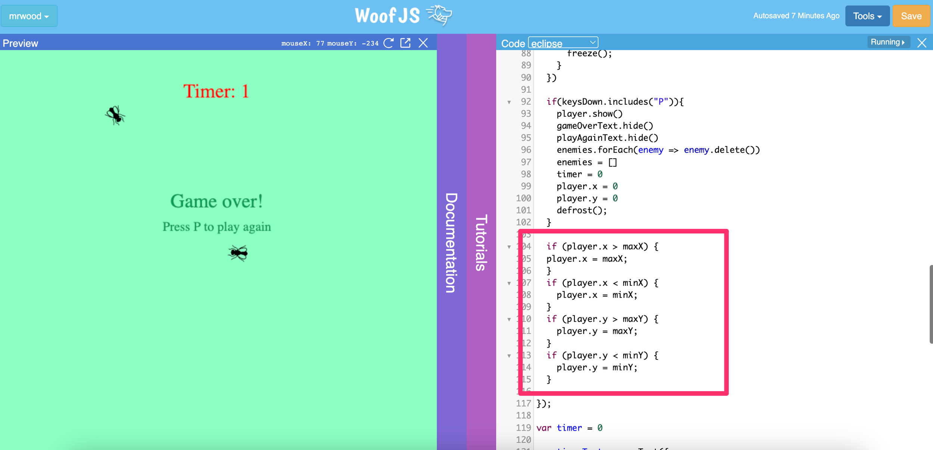Screen dimensions: 933x450
Task: Click the Autosaved 7 Minutes Ago label
Action: pyautogui.click(x=796, y=16)
